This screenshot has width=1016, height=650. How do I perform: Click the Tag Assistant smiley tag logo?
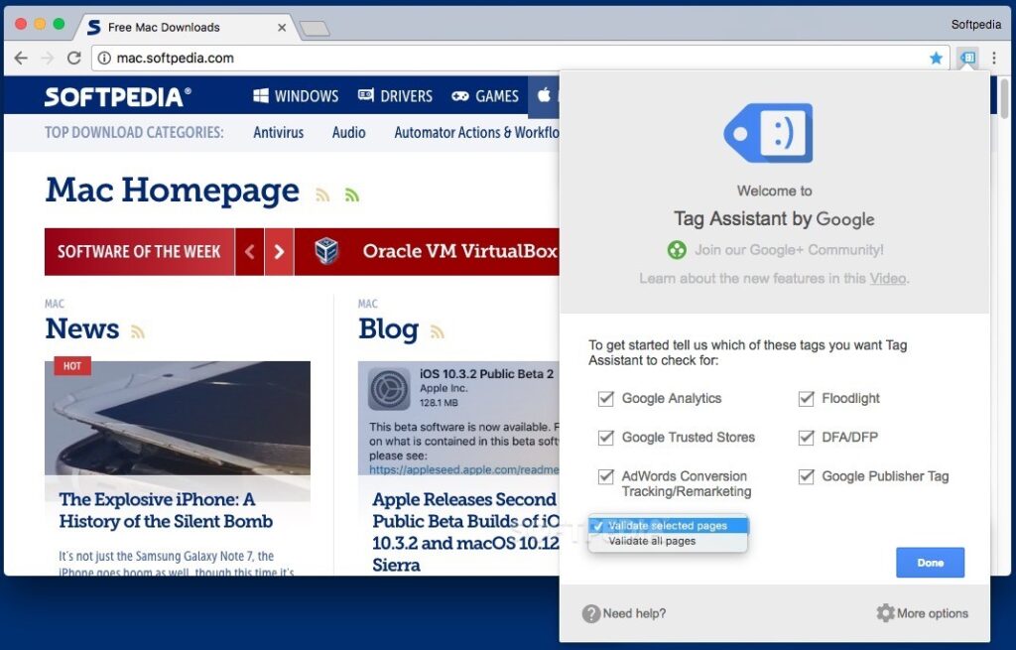coord(769,132)
